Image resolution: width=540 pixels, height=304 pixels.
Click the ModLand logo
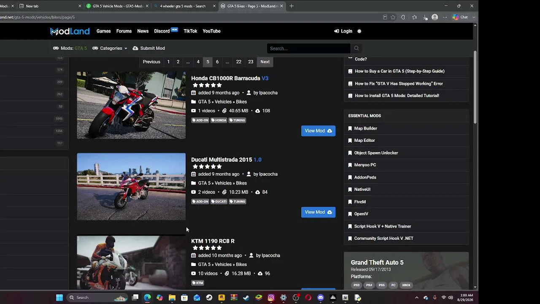70,31
